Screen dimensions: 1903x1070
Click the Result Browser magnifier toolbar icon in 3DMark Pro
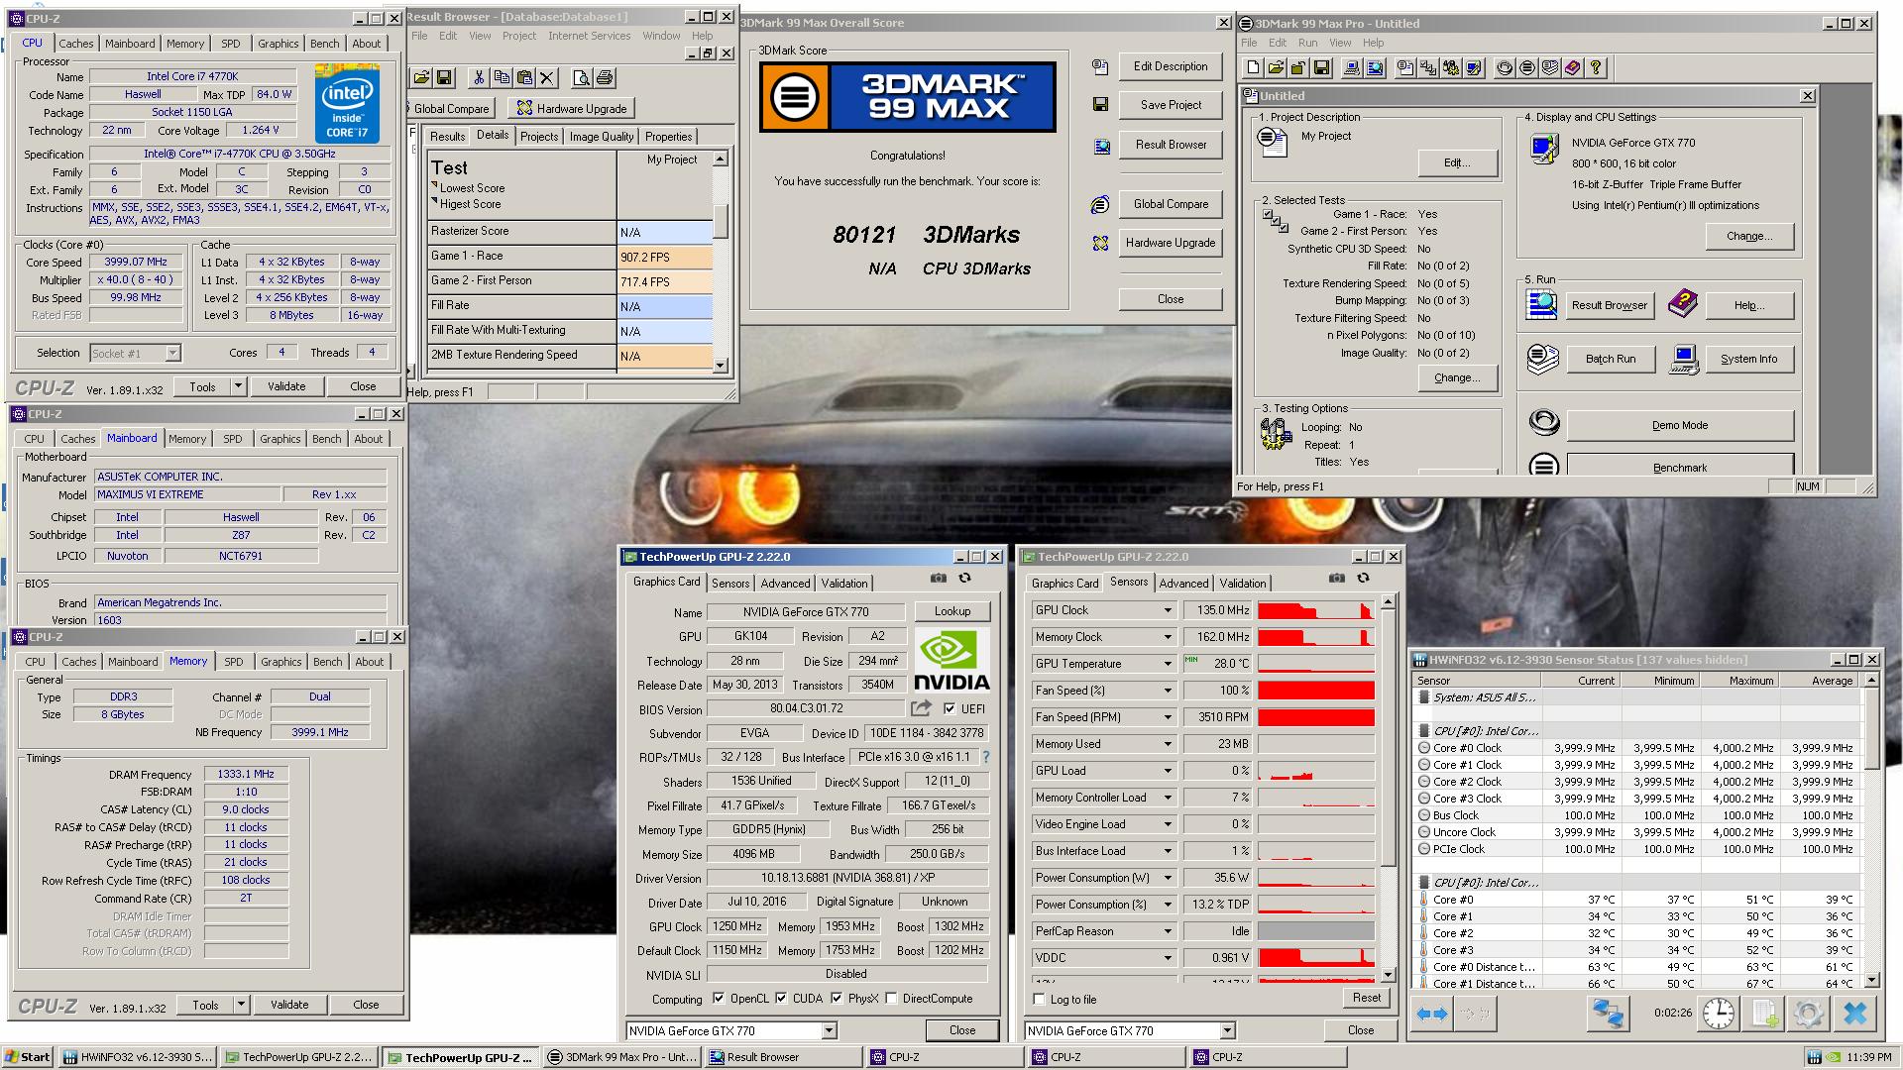(x=1375, y=67)
